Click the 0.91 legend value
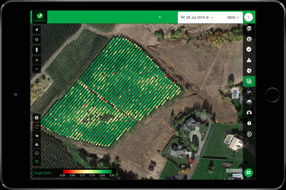Screen dimensions: 286x190 112,175
